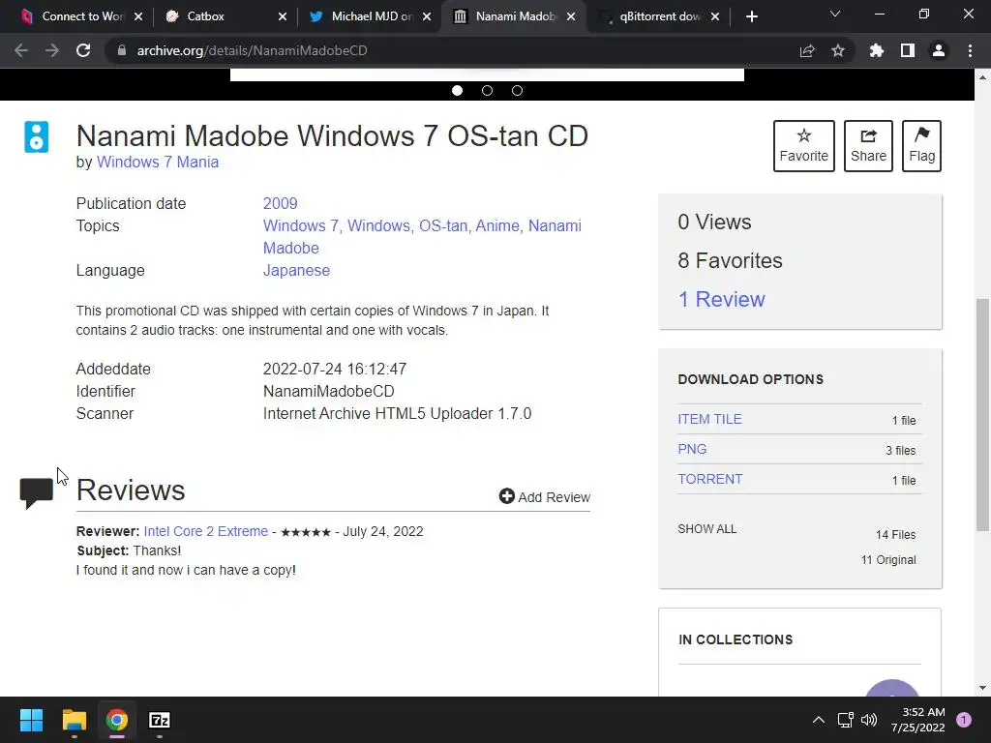Click the Favorite star button
Screen dimensions: 991x743
803,146
